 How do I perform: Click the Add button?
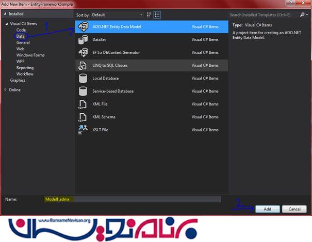[x=267, y=209]
